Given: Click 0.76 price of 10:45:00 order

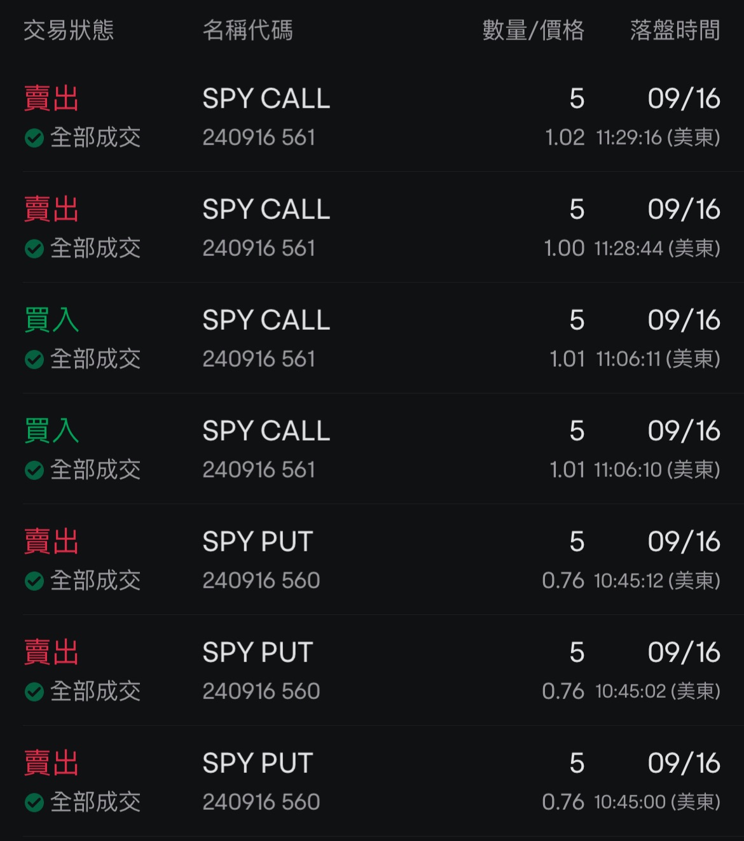Looking at the screenshot, I should 563,802.
